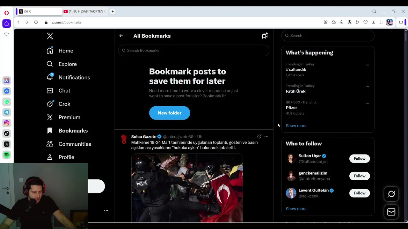The height and width of the screenshot is (229, 408).
Task: Open Telegram in the Opera sidebar
Action: click(x=7, y=112)
